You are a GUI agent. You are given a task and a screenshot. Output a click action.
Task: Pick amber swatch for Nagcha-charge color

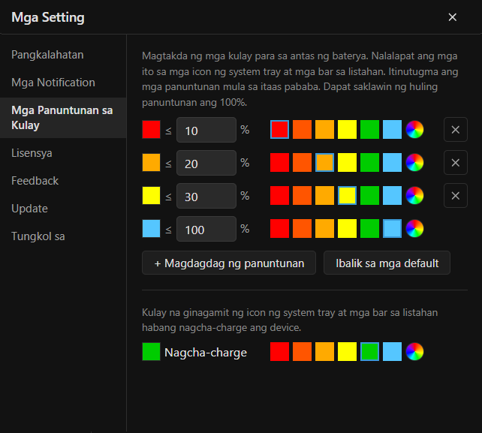[x=324, y=351]
